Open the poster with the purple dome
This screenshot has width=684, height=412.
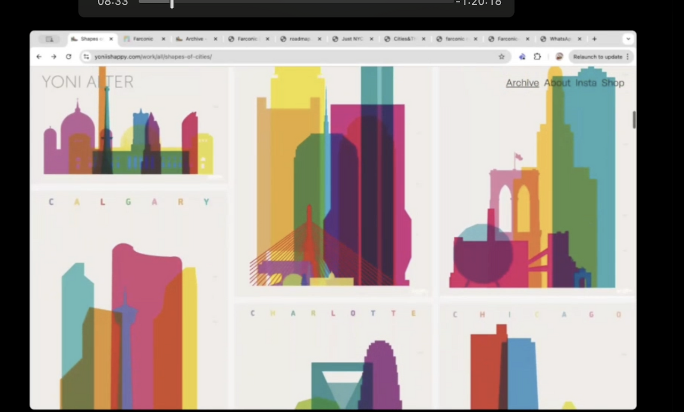click(x=129, y=125)
